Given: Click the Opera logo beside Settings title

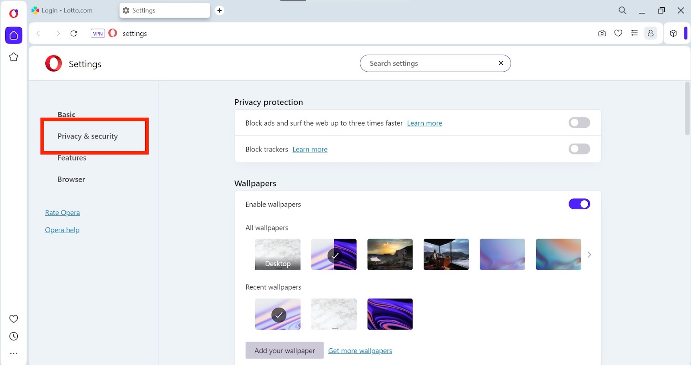Looking at the screenshot, I should click(54, 63).
